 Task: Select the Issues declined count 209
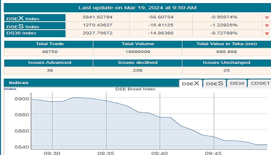137,70
